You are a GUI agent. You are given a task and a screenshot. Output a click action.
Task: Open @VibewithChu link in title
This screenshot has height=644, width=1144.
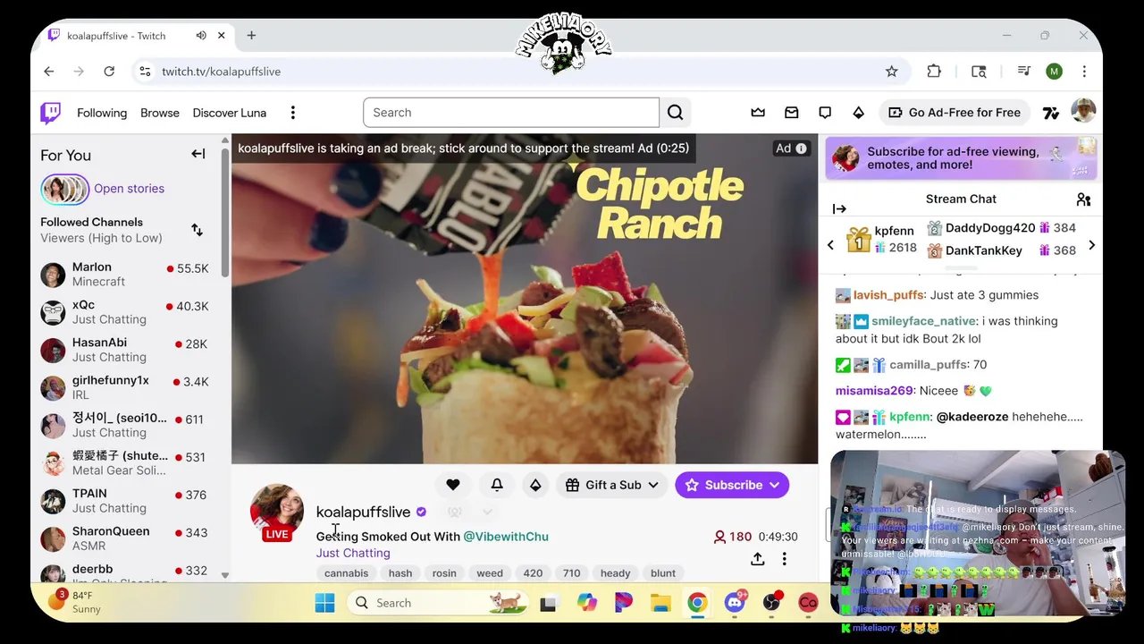(506, 537)
